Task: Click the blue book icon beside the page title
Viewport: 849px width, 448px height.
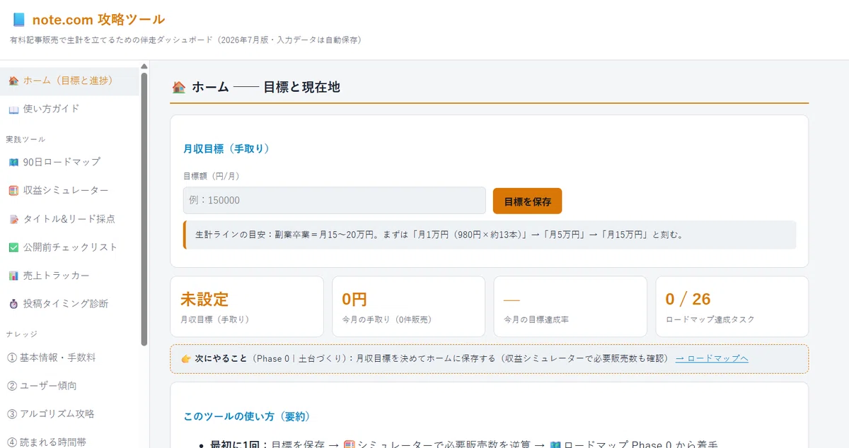Action: tap(19, 20)
